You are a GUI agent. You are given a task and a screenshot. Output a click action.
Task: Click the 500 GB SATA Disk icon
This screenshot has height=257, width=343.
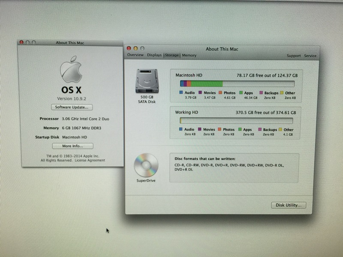tap(146, 79)
